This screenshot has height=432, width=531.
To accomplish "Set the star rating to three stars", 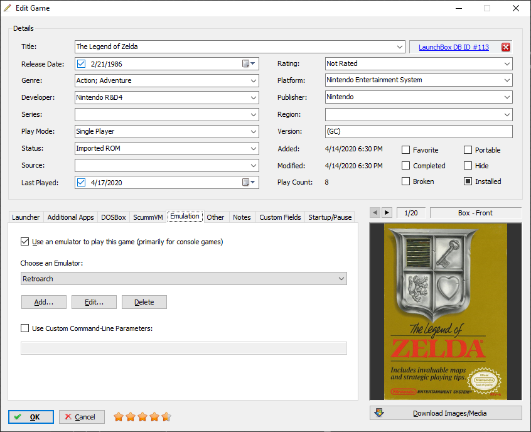I will click(x=142, y=416).
